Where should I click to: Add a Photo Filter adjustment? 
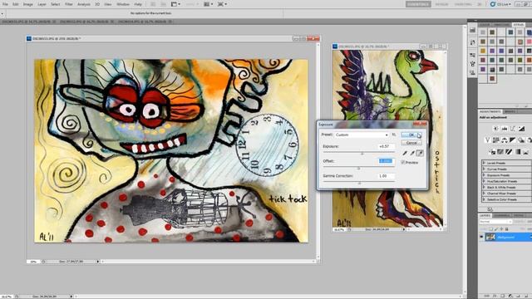point(521,140)
